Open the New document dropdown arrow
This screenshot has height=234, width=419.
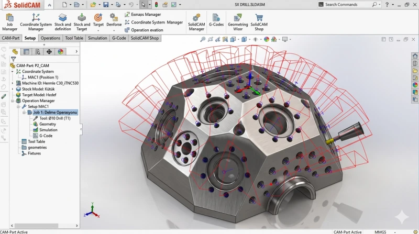pyautogui.click(x=70, y=5)
